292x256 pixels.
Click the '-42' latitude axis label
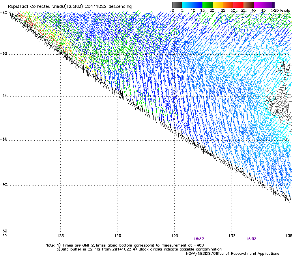coord(4,54)
